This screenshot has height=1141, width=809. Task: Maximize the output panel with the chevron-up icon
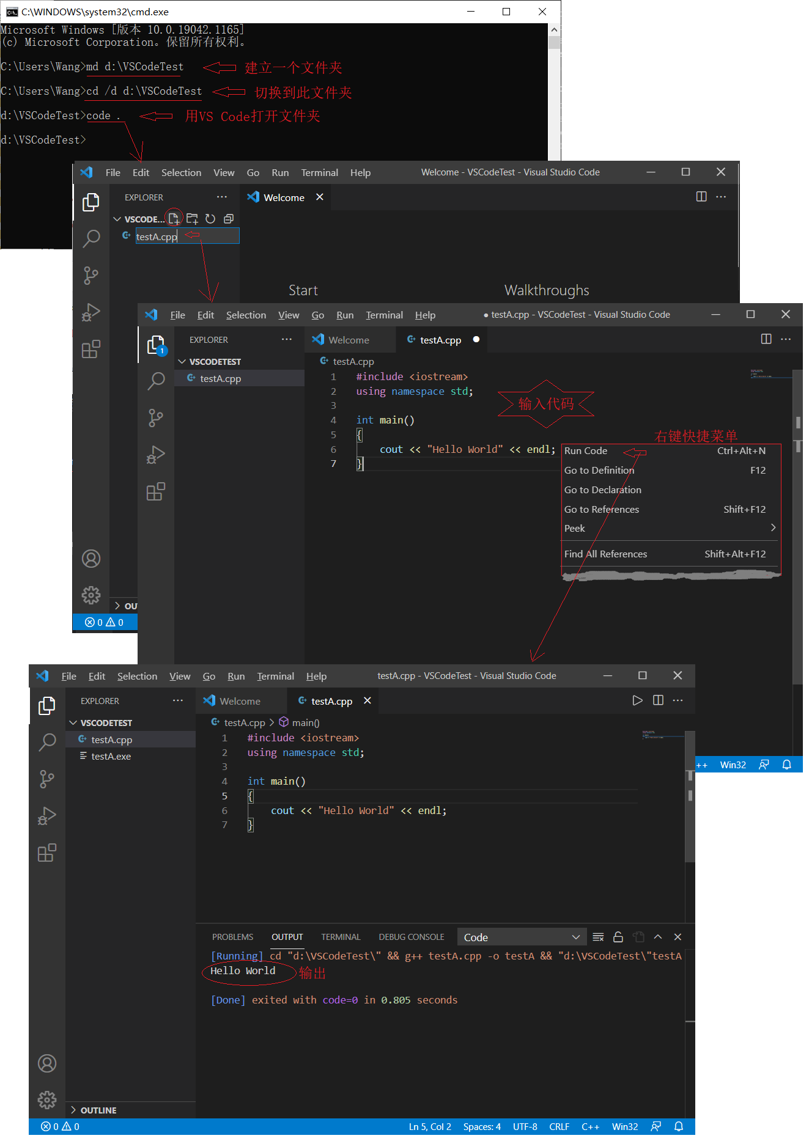point(658,937)
